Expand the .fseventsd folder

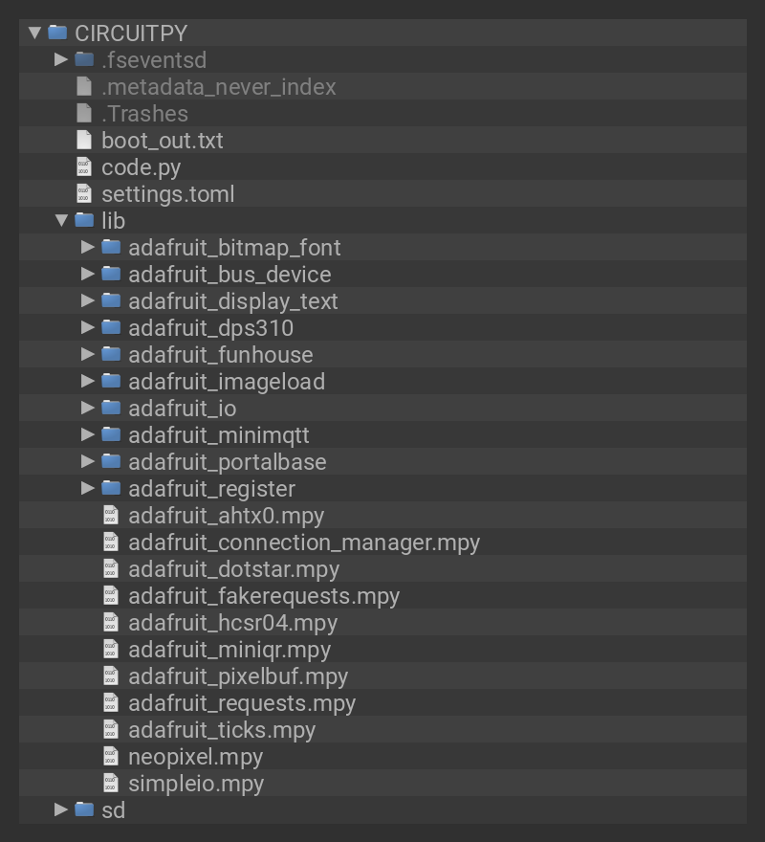(x=62, y=59)
